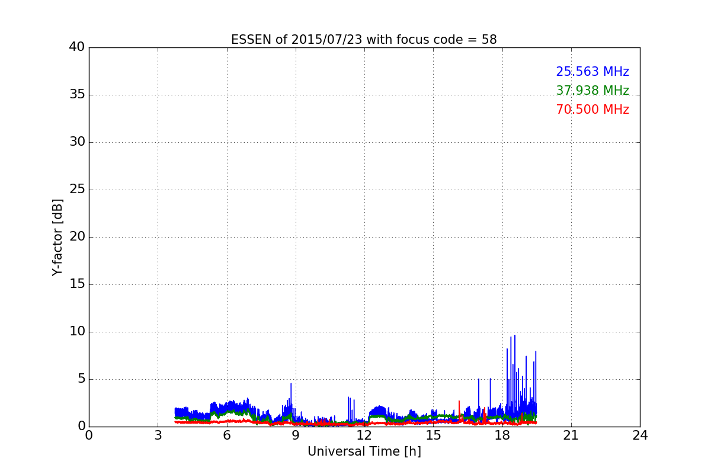This screenshot has width=711, height=474.
Task: Click the x-axis tick label 24
Action: [x=640, y=435]
